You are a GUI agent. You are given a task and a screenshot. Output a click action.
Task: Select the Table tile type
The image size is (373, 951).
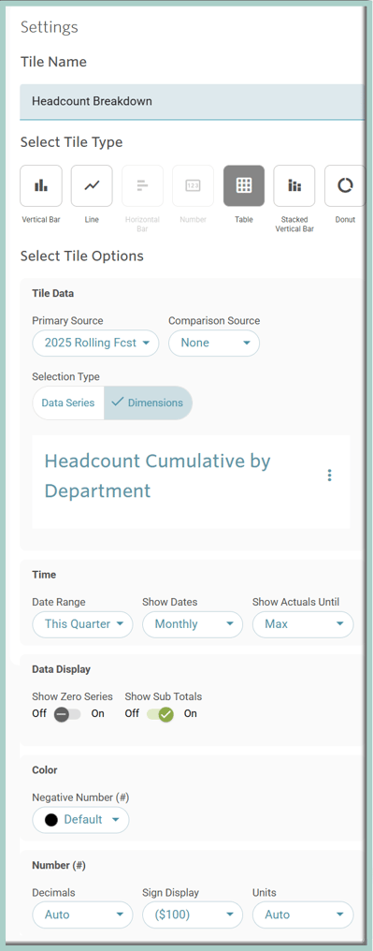pyautogui.click(x=244, y=185)
